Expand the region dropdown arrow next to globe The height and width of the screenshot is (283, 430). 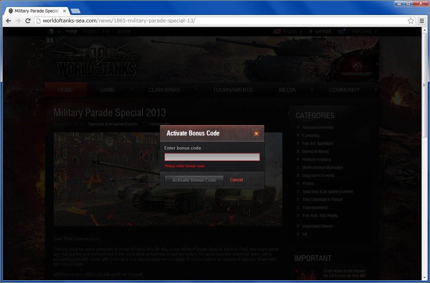point(59,32)
